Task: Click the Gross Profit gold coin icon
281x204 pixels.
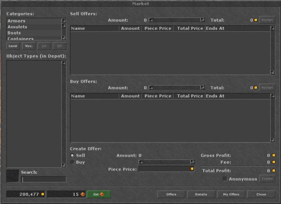Action: click(274, 155)
